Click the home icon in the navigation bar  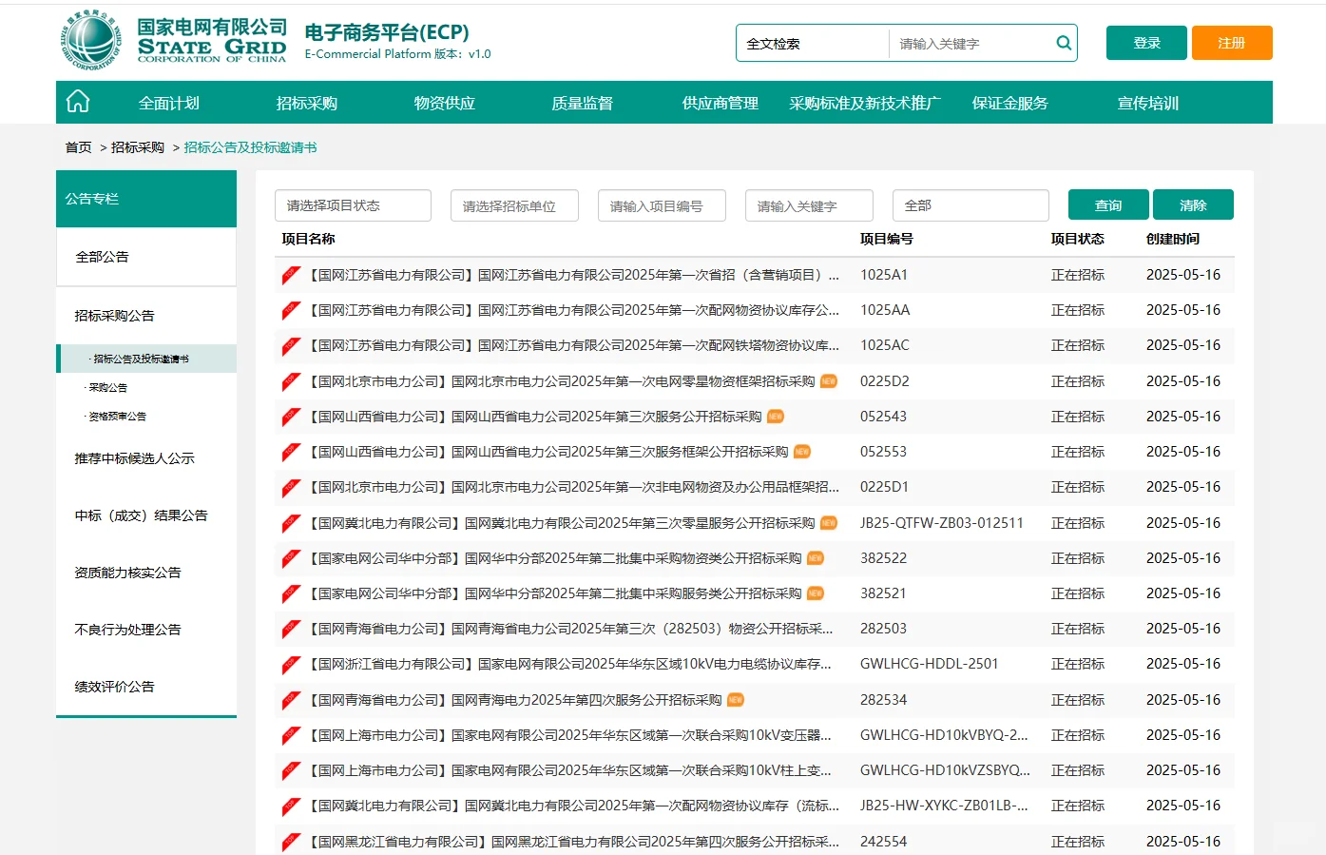click(x=77, y=101)
